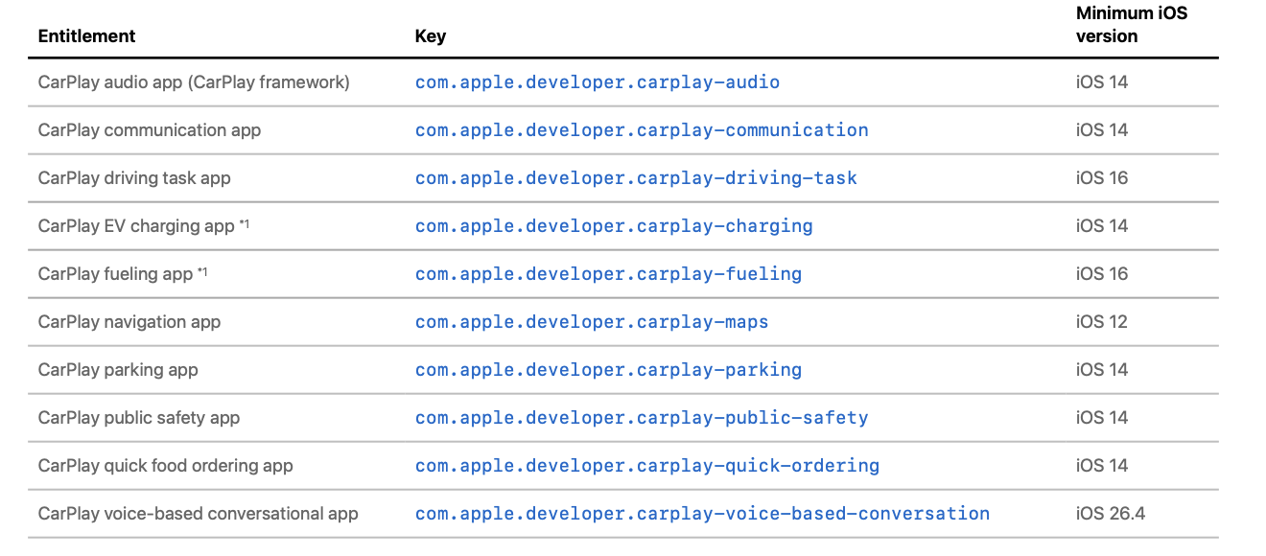
Task: Click the Minimum iOS version column header
Action: point(1117,25)
